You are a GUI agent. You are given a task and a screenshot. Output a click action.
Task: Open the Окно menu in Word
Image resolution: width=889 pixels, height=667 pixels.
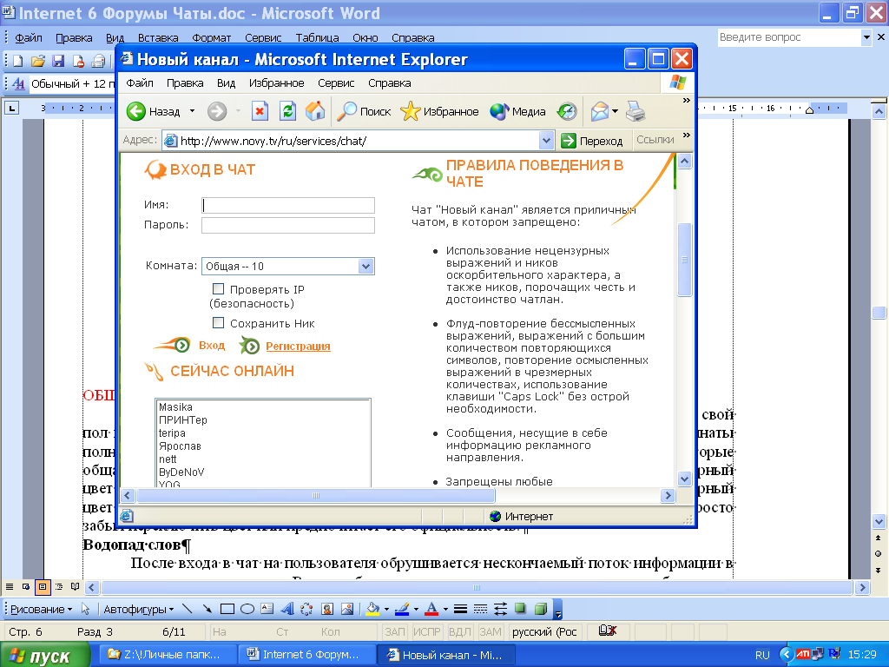[x=365, y=37]
